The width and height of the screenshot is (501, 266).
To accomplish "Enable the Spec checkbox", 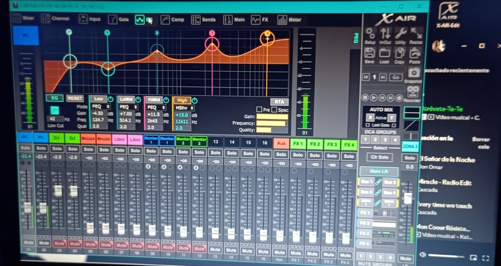I will (274, 110).
